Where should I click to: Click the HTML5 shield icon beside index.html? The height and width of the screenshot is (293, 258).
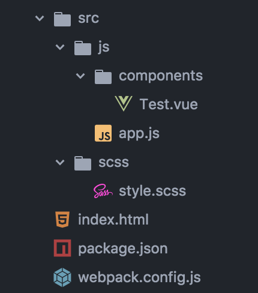pyautogui.click(x=62, y=220)
